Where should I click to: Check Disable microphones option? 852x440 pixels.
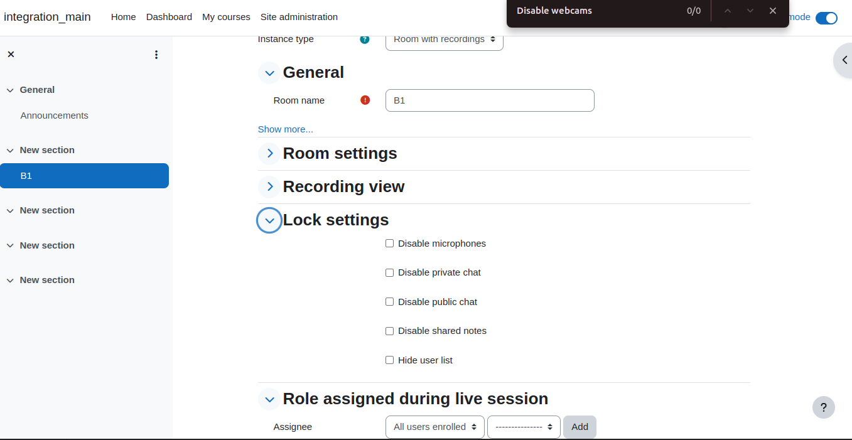coord(389,244)
